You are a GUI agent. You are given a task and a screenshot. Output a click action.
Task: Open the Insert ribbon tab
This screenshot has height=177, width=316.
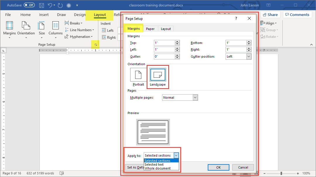tap(44, 15)
